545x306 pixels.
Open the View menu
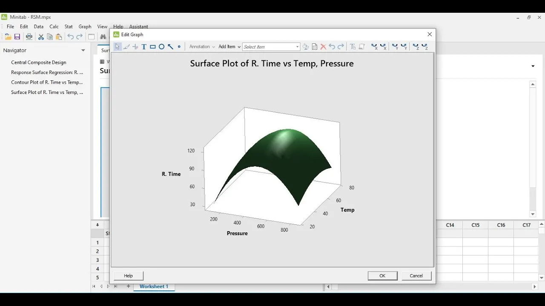(102, 26)
